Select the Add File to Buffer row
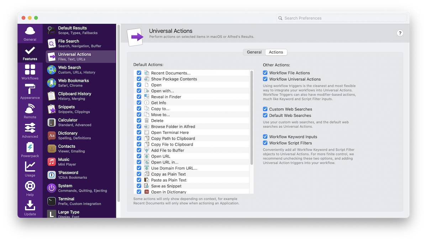The image size is (427, 241). (192, 150)
